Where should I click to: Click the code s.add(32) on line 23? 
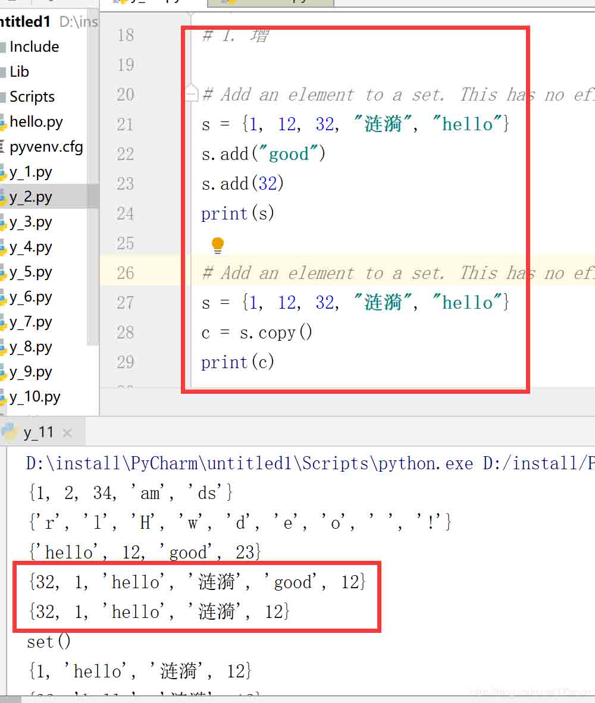click(x=243, y=184)
